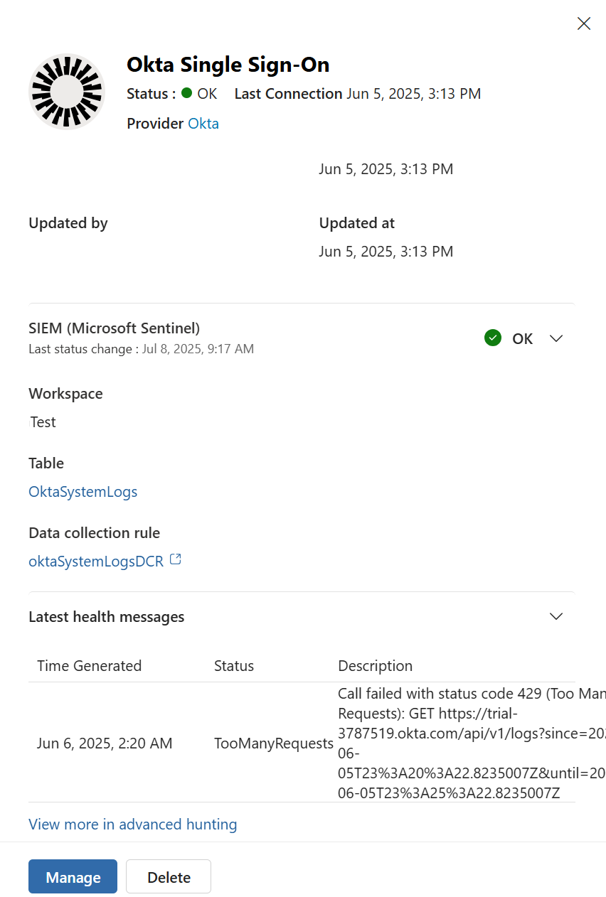
Task: Collapse the SIEM (Microsoft Sentinel) section chevron
Action: pos(556,338)
